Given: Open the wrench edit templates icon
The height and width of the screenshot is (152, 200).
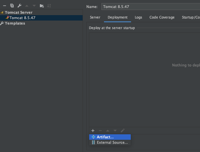Looking at the screenshot, I should tap(19, 6).
